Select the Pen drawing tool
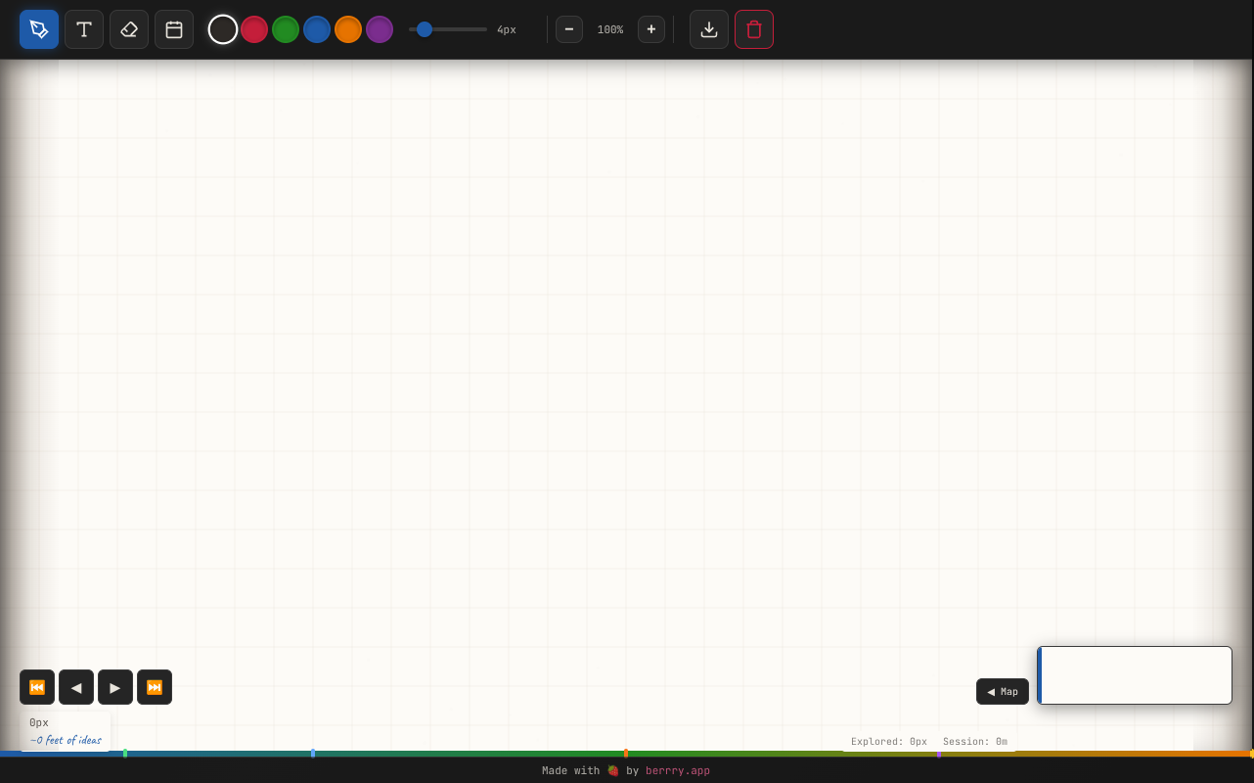The image size is (1254, 783). (39, 29)
